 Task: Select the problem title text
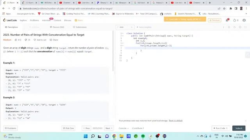coord(44,35)
